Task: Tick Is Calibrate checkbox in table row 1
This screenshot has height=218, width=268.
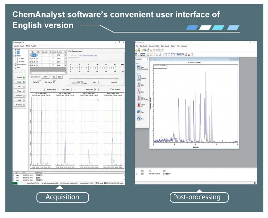Action: pyautogui.click(x=53, y=55)
